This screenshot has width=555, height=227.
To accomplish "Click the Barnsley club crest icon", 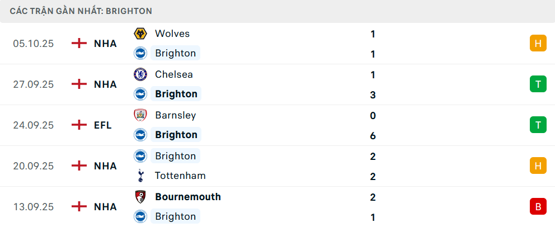I will pos(140,115).
